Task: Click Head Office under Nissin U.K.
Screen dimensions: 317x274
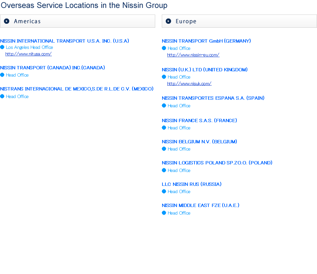Action: (x=179, y=77)
